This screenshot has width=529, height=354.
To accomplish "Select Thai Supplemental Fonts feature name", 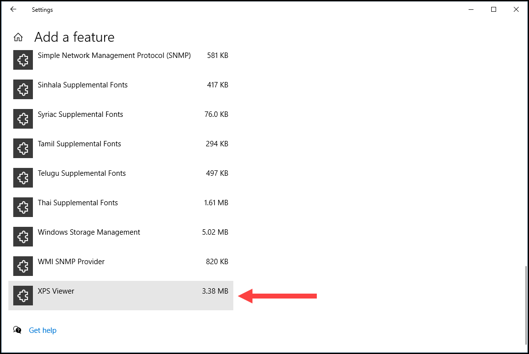I will (78, 203).
